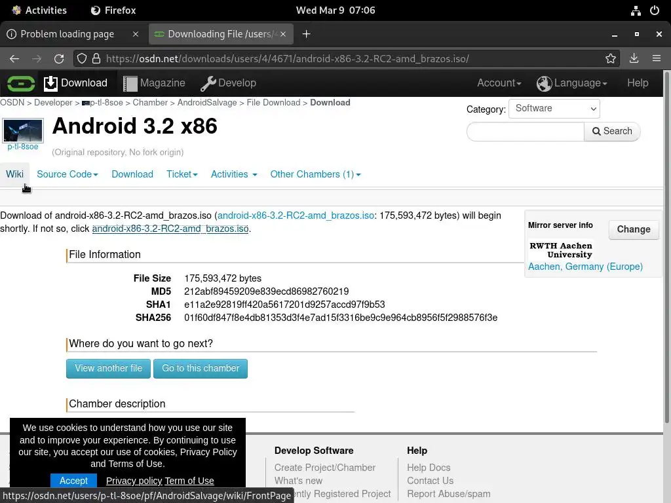Click Report Abuse/spam footer link
This screenshot has height=503, width=671.
coord(448,494)
